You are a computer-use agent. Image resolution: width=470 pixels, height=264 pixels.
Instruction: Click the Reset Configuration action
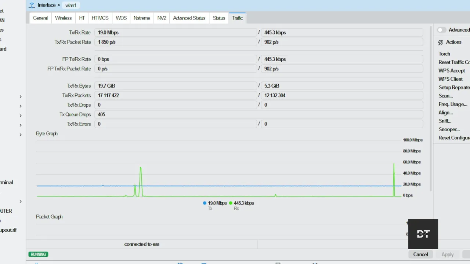coord(454,138)
